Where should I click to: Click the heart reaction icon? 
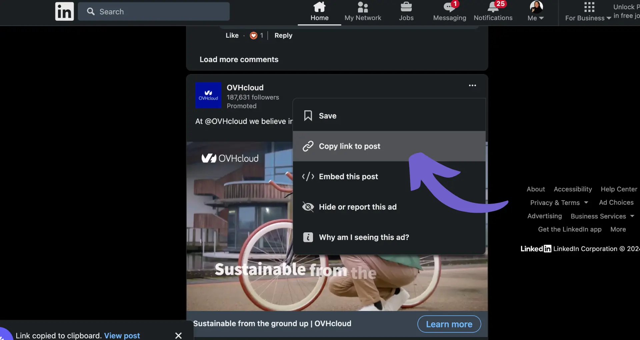[x=254, y=35]
